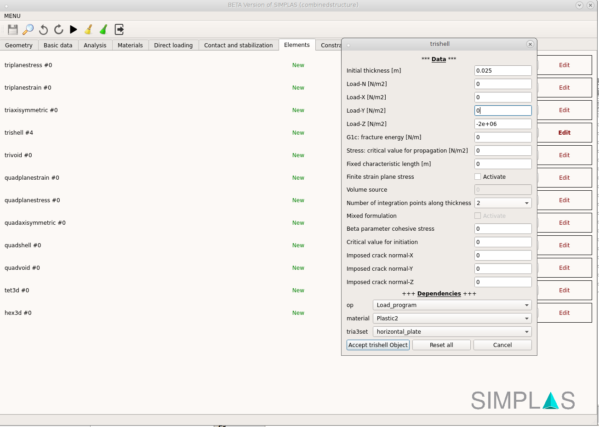Click the Initial thickness input field
This screenshot has width=599, height=427.
pyautogui.click(x=502, y=70)
